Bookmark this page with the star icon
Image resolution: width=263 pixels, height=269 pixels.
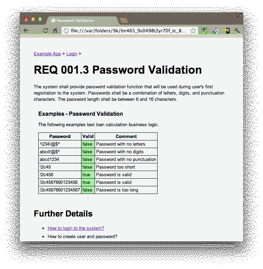point(193,31)
